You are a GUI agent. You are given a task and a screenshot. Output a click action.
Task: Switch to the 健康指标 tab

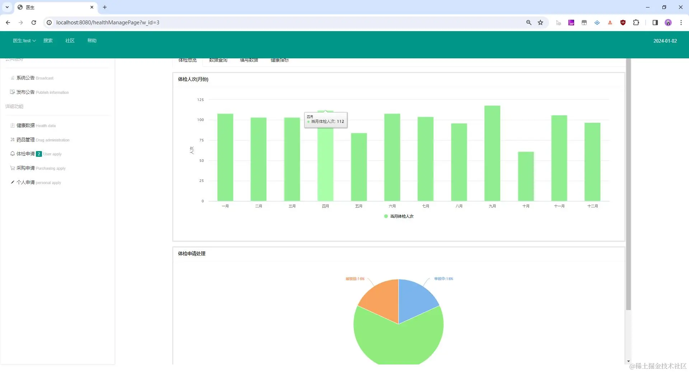click(x=280, y=61)
